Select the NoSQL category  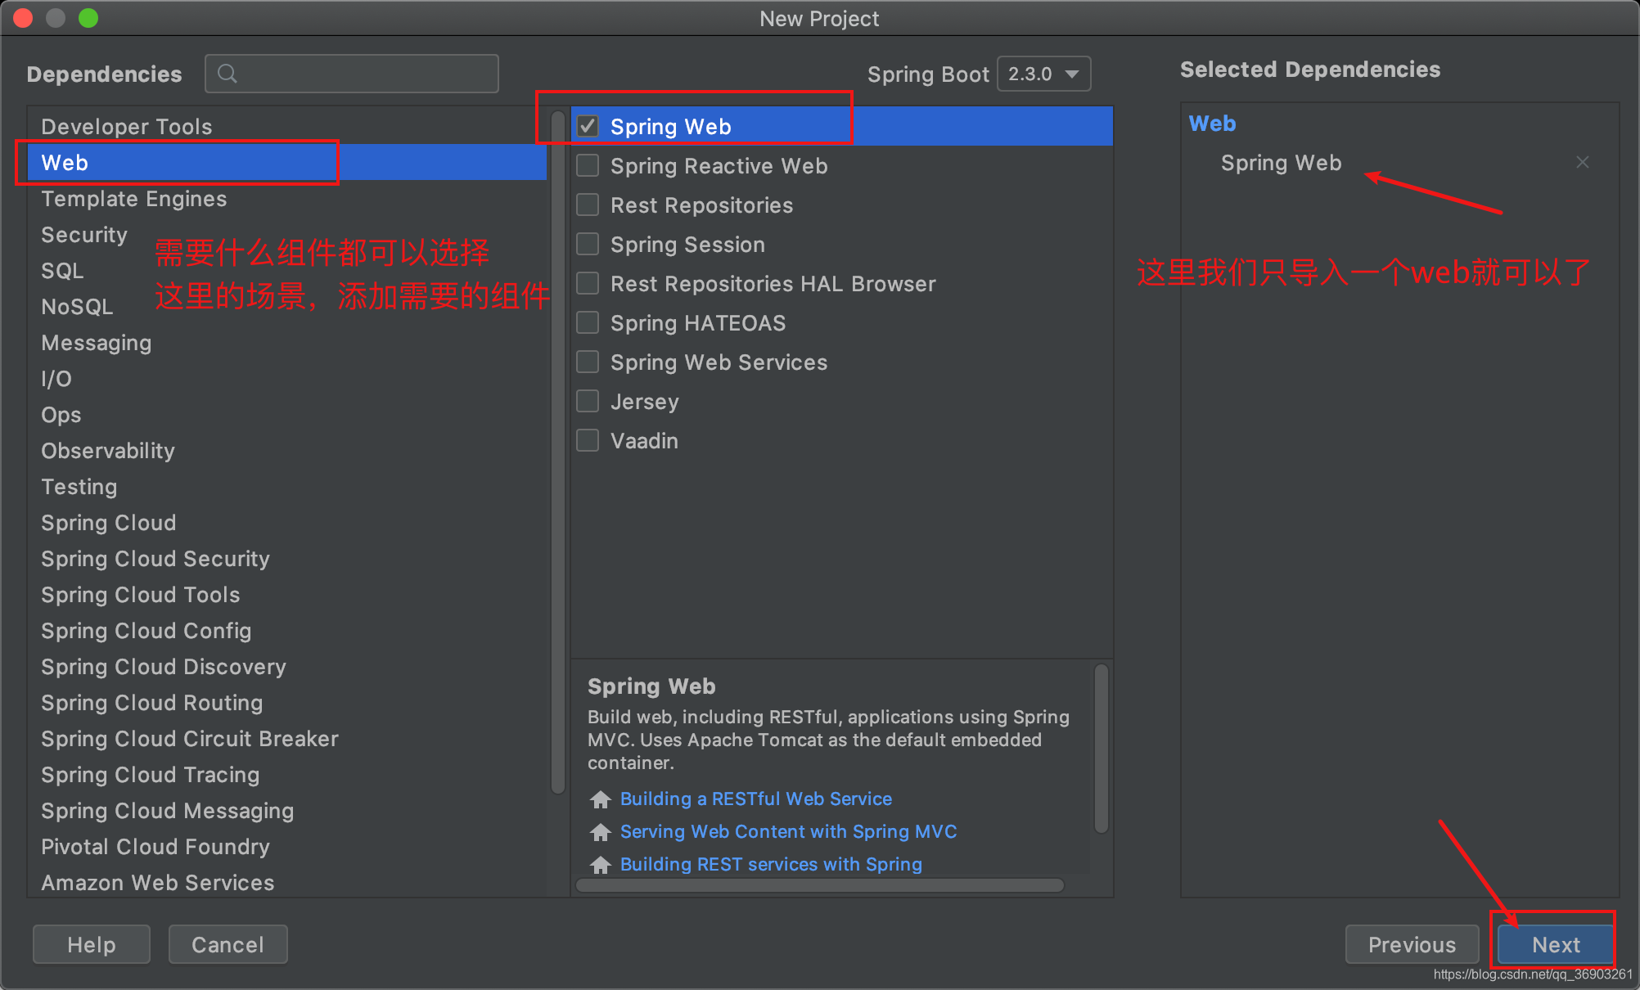tap(287, 306)
